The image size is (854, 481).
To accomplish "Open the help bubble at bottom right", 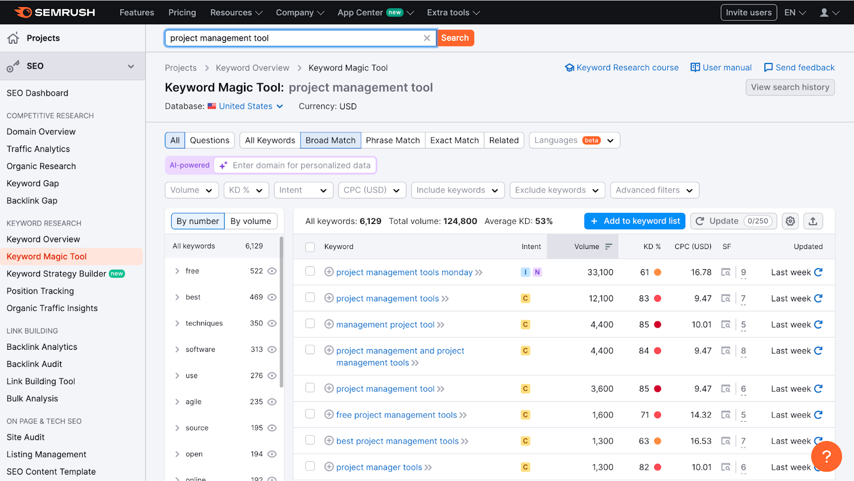I will click(826, 456).
